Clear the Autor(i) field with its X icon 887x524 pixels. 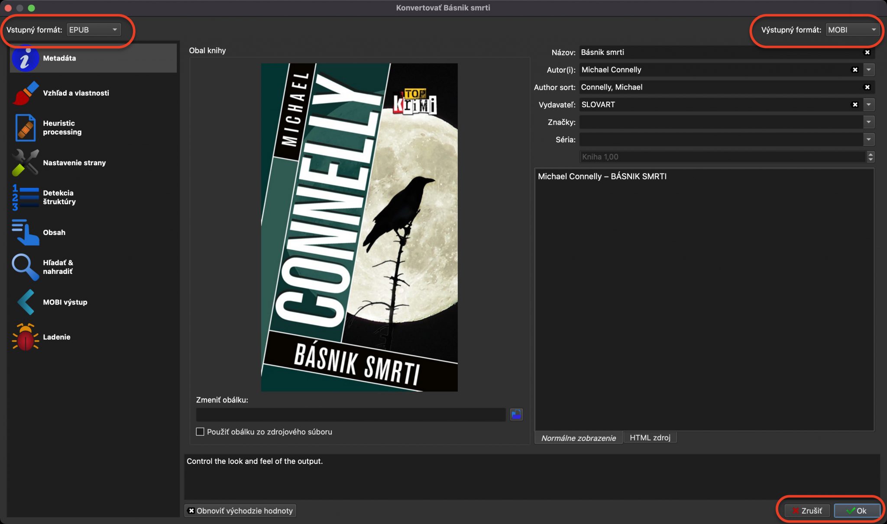coord(855,70)
